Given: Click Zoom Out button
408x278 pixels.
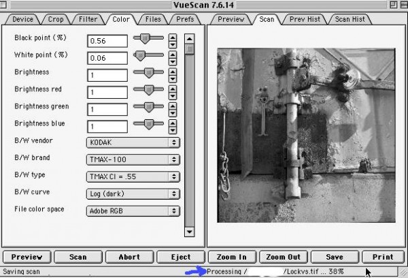Looking at the screenshot, I should pyautogui.click(x=284, y=257).
